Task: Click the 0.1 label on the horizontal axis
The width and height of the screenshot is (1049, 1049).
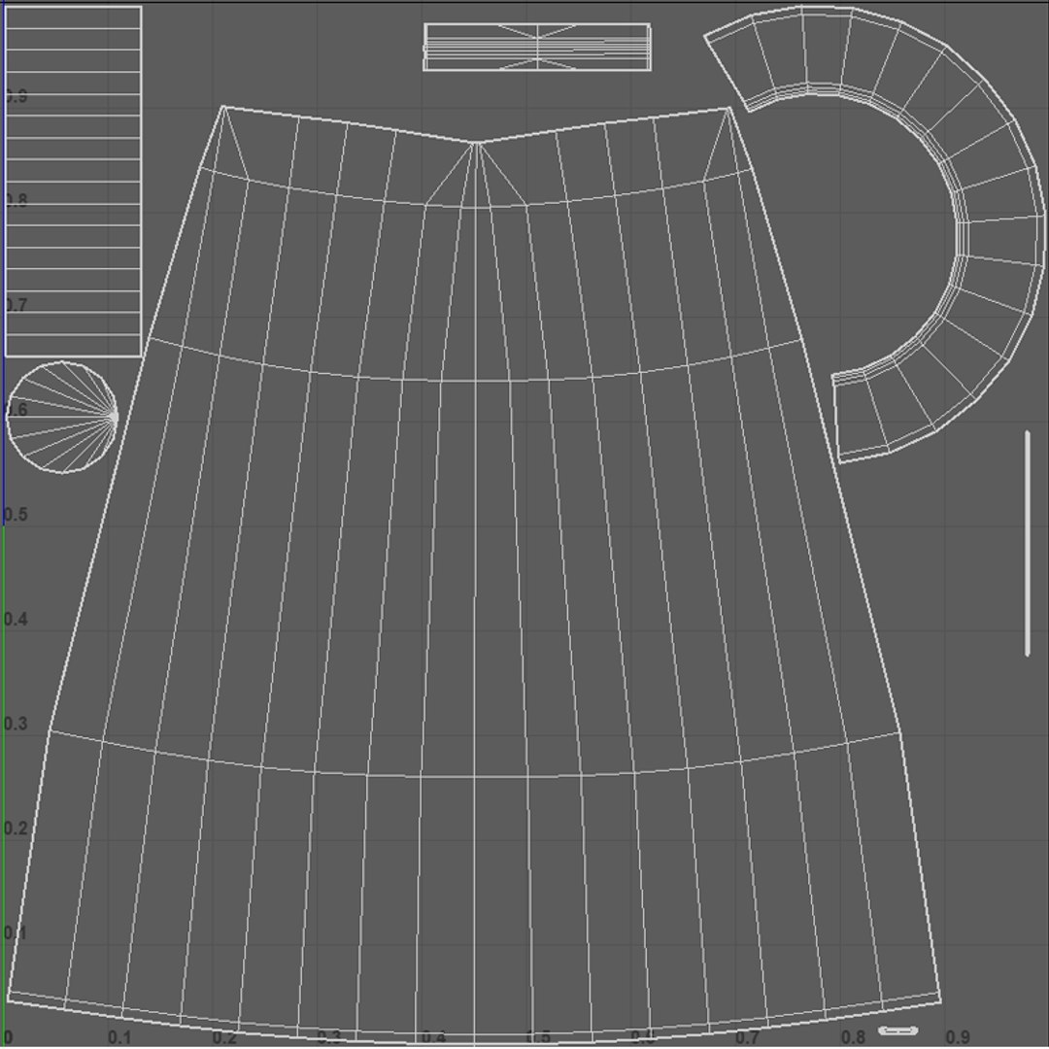Action: [119, 1037]
